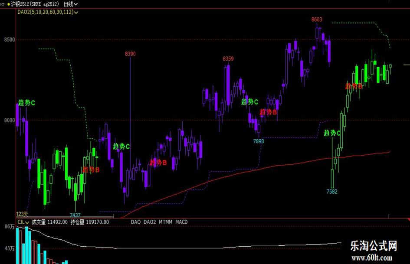Viewport: 410px width, 264px height.
Task: Click the 成交量 11492.00 readout
Action: [x=50, y=222]
